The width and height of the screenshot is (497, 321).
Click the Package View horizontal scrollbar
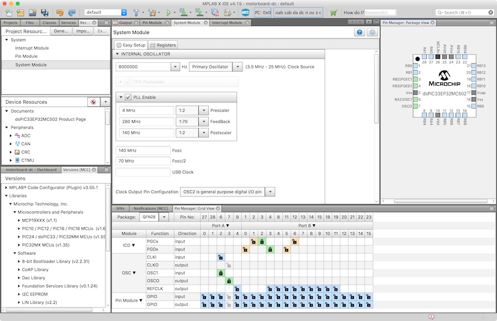click(441, 201)
